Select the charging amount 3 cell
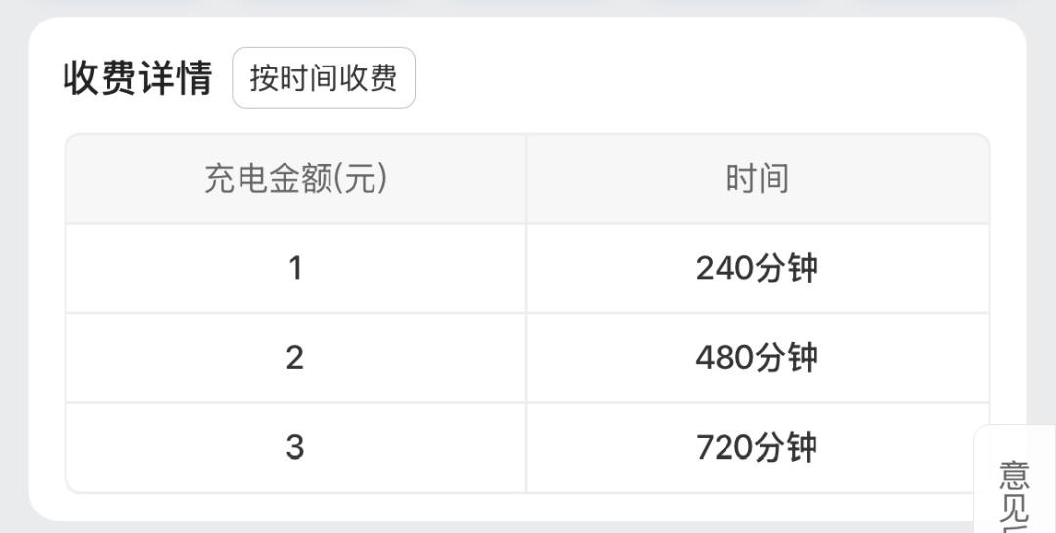Viewport: 1056px width, 533px height. pos(295,447)
